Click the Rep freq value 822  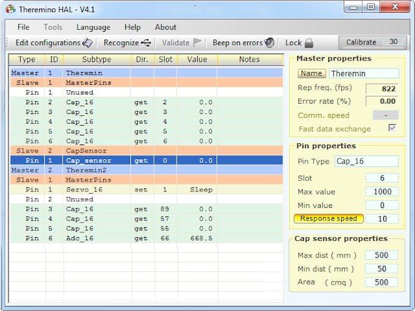pos(381,88)
